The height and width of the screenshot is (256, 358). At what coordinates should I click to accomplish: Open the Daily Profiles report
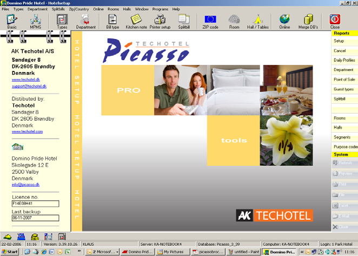click(345, 60)
